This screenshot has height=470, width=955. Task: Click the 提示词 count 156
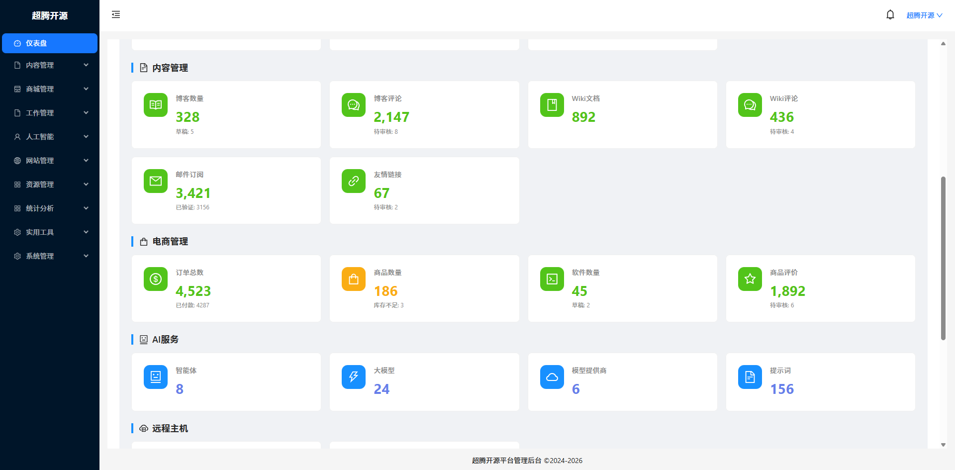point(781,389)
